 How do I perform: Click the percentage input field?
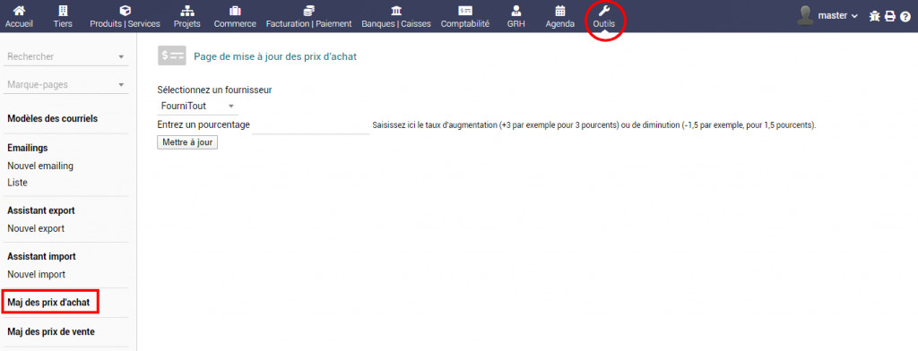(311, 125)
